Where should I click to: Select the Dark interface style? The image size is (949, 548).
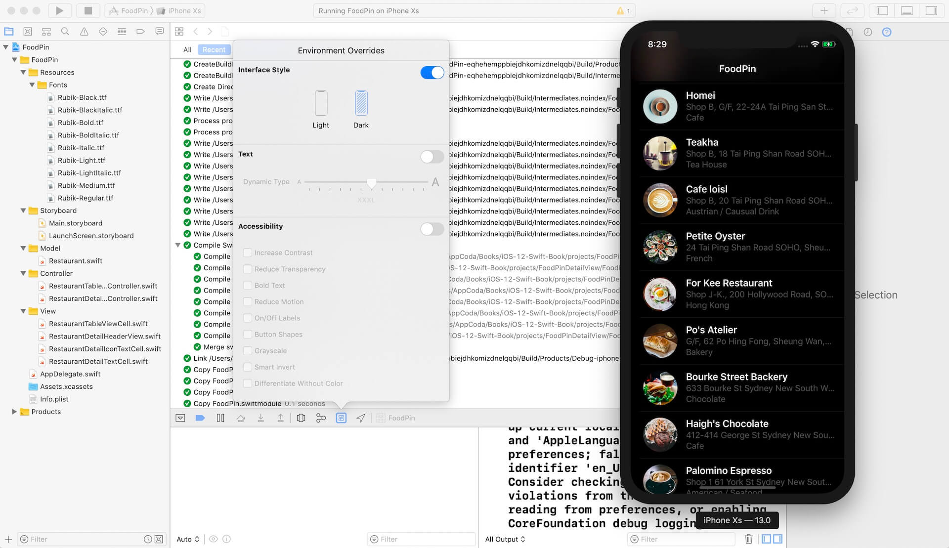361,104
